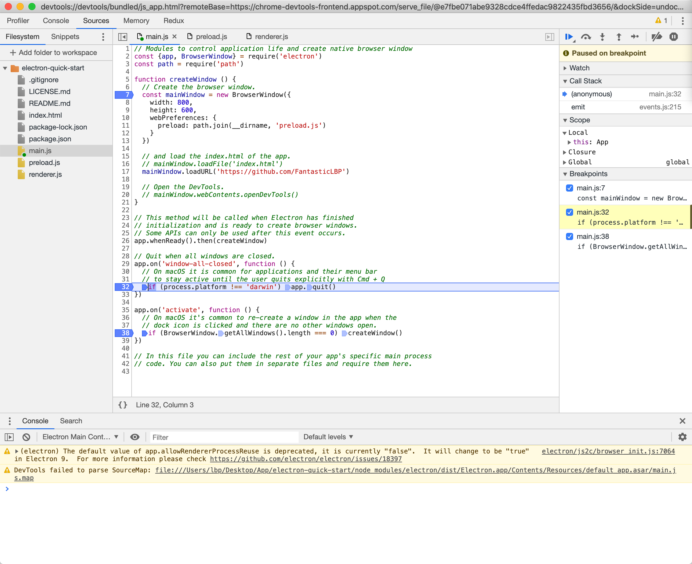Switch to the Memory tab

(x=136, y=21)
